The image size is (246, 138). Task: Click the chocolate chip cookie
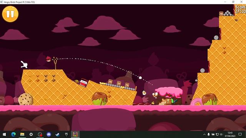pyautogui.click(x=26, y=99)
